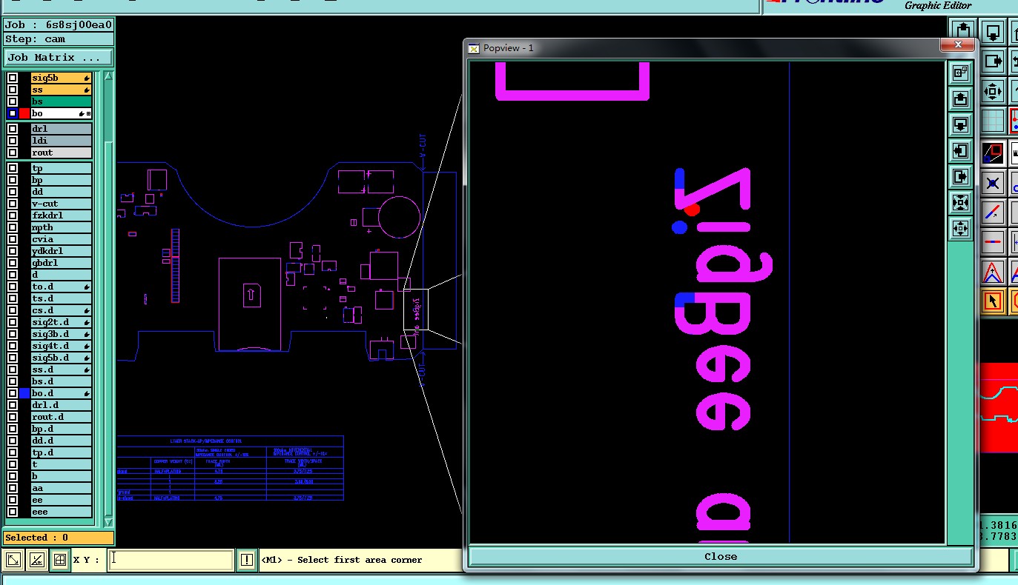Select layer name fzkdrl
1018x585 pixels.
(x=61, y=215)
